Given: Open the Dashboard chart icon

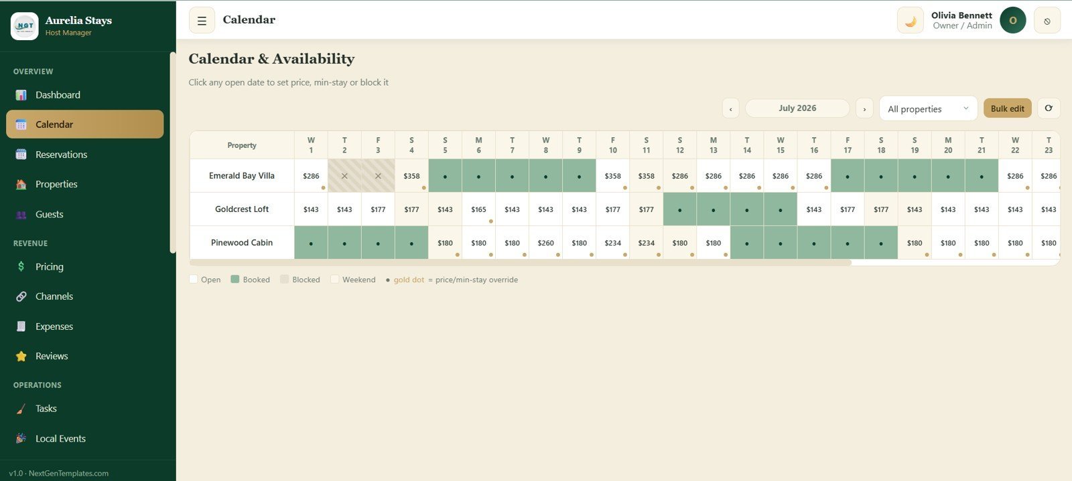Looking at the screenshot, I should (x=21, y=95).
